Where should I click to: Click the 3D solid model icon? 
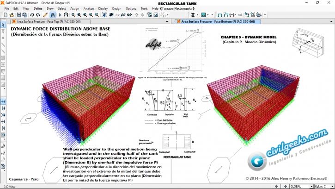tap(259, 15)
